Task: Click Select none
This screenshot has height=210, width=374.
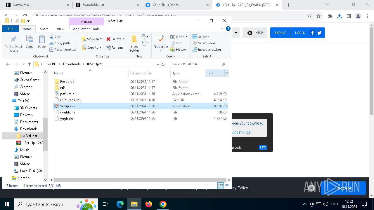Action: pos(204,43)
